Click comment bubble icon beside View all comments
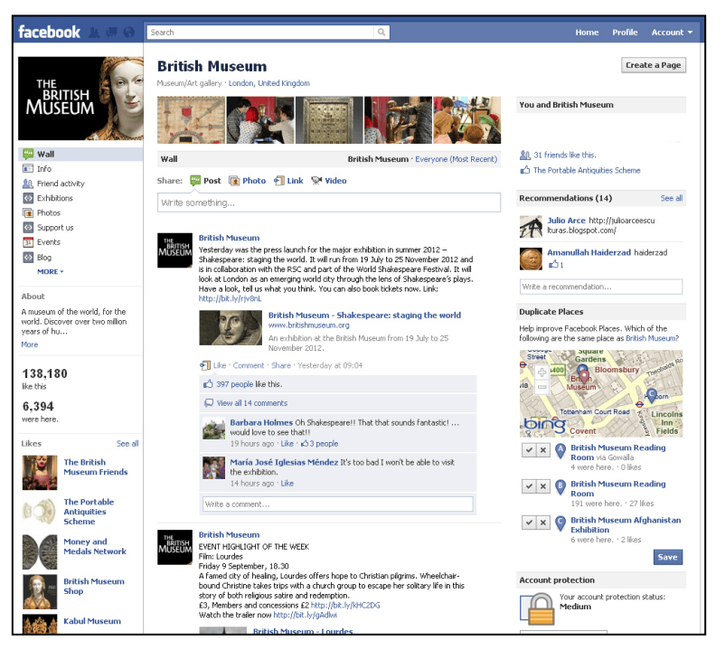This screenshot has height=650, width=725. (209, 403)
